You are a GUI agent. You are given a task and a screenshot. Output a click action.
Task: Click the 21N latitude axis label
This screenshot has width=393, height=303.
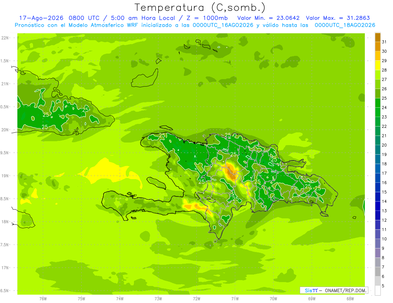click(x=5, y=84)
